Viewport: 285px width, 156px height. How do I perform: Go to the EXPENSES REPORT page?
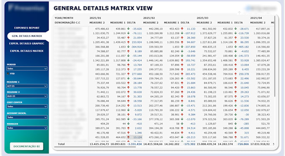click(27, 28)
